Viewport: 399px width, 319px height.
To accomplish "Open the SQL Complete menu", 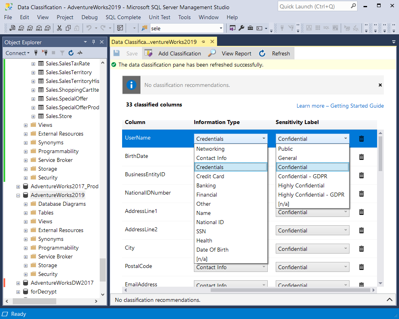I will pyautogui.click(x=123, y=17).
